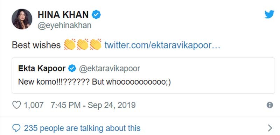The height and width of the screenshot is (135, 280).
Task: Click Hina Khan's verified badge
Action: (x=96, y=15)
